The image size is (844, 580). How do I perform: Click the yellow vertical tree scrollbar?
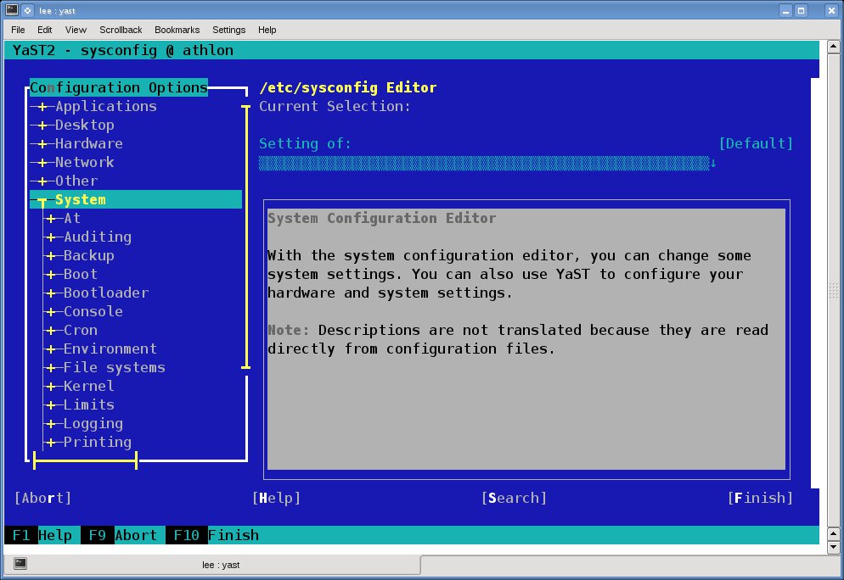tap(246, 237)
